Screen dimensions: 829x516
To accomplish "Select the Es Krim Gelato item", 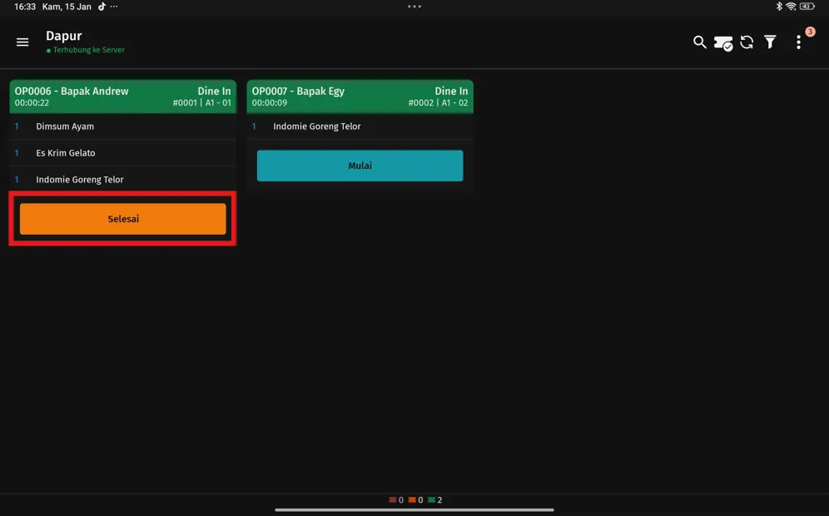I will 66,153.
